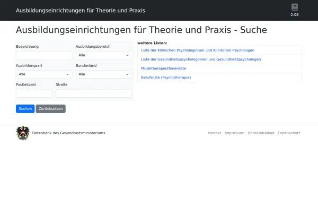Click the header title Ausbildungseinrichtungen für Theorie und Praxis
The image size is (318, 199).
point(81,11)
